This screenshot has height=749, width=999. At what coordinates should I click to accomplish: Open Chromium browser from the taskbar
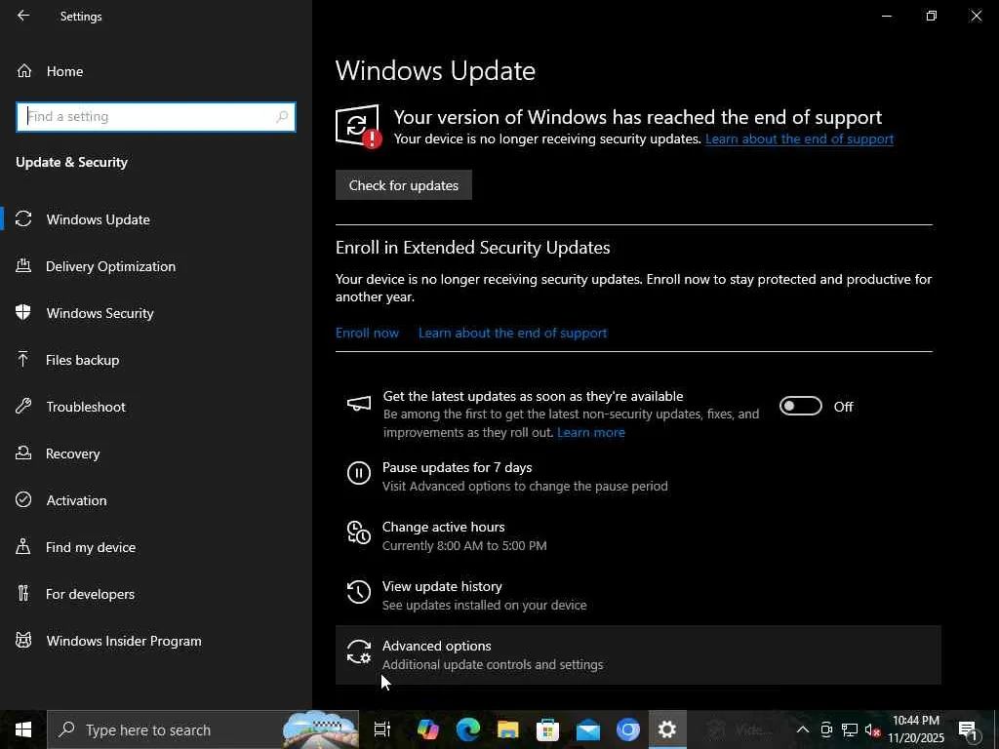[x=628, y=729]
